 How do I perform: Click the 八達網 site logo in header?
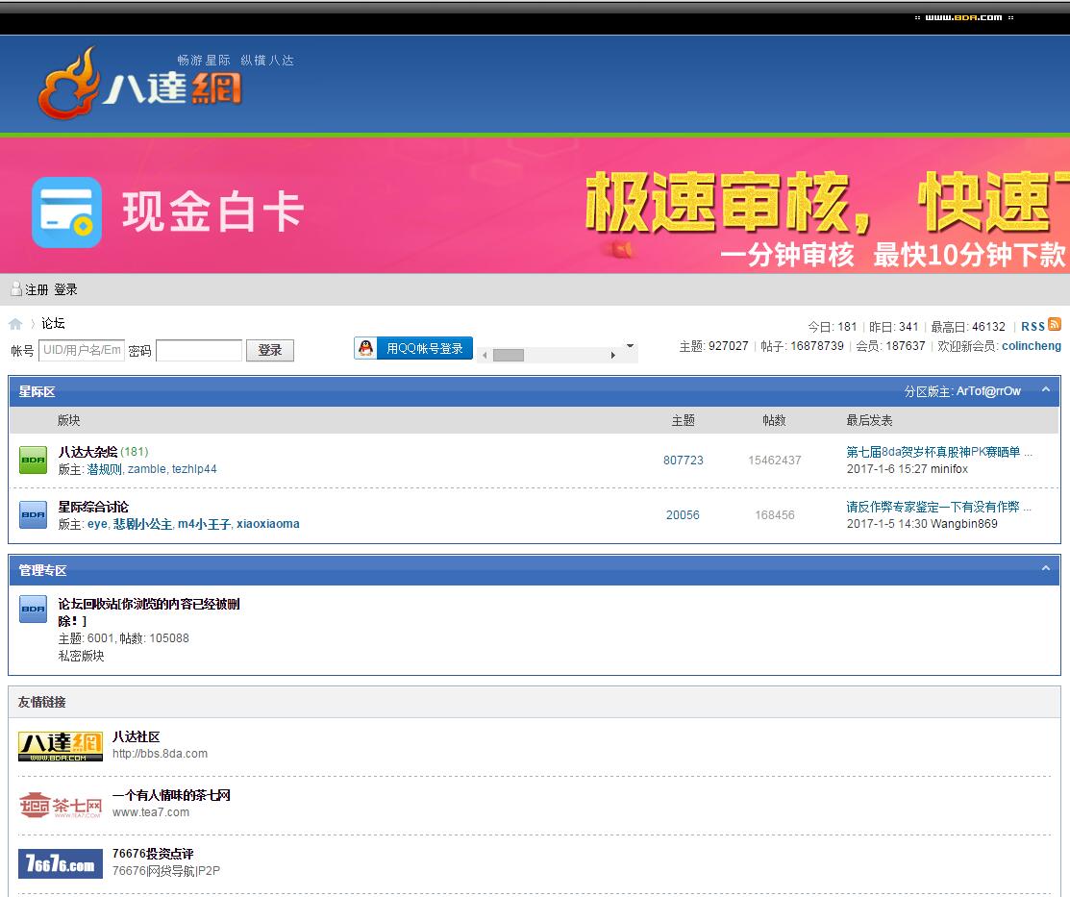click(140, 84)
